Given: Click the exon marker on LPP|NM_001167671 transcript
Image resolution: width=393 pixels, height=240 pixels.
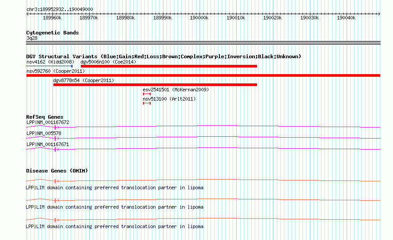Looking at the screenshot, I should coord(55,150).
